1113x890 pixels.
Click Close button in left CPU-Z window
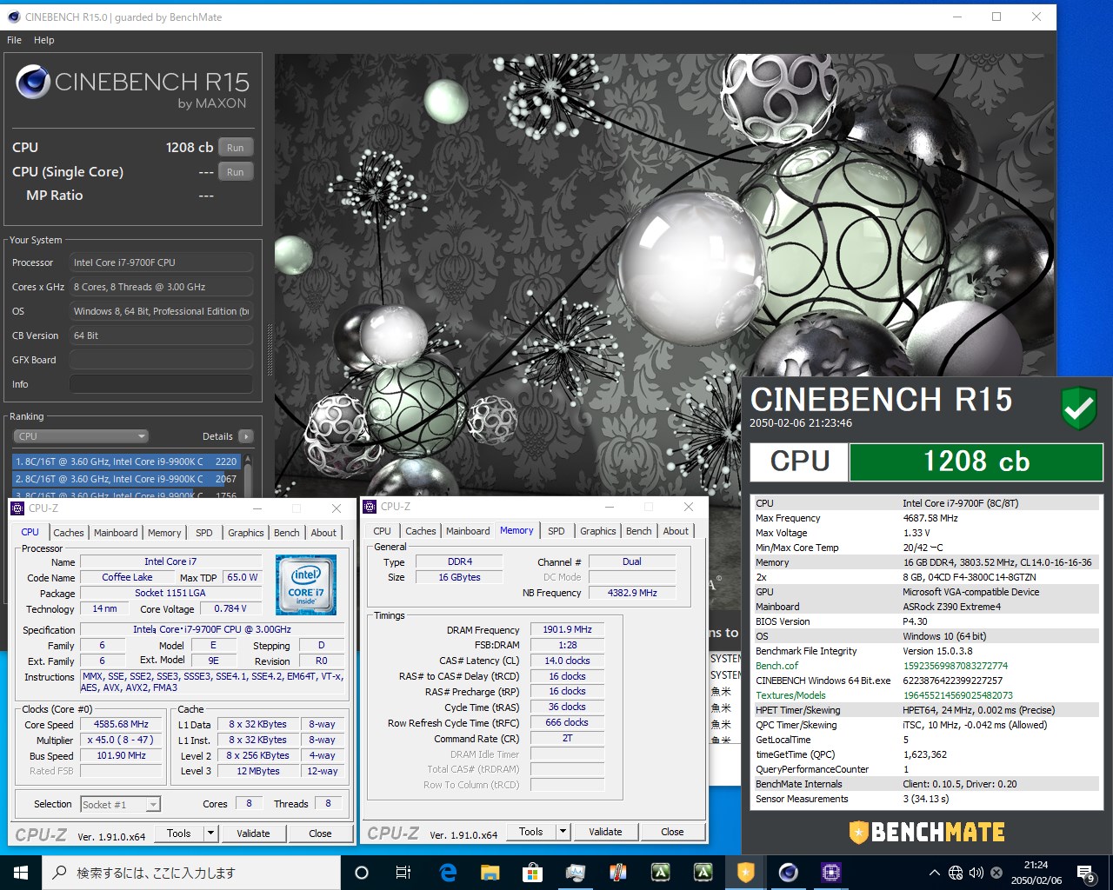point(320,834)
